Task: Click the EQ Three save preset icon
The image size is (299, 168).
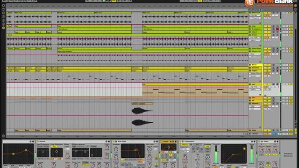Action: click(x=278, y=141)
